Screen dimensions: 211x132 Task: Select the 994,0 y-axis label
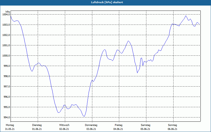point(7,117)
